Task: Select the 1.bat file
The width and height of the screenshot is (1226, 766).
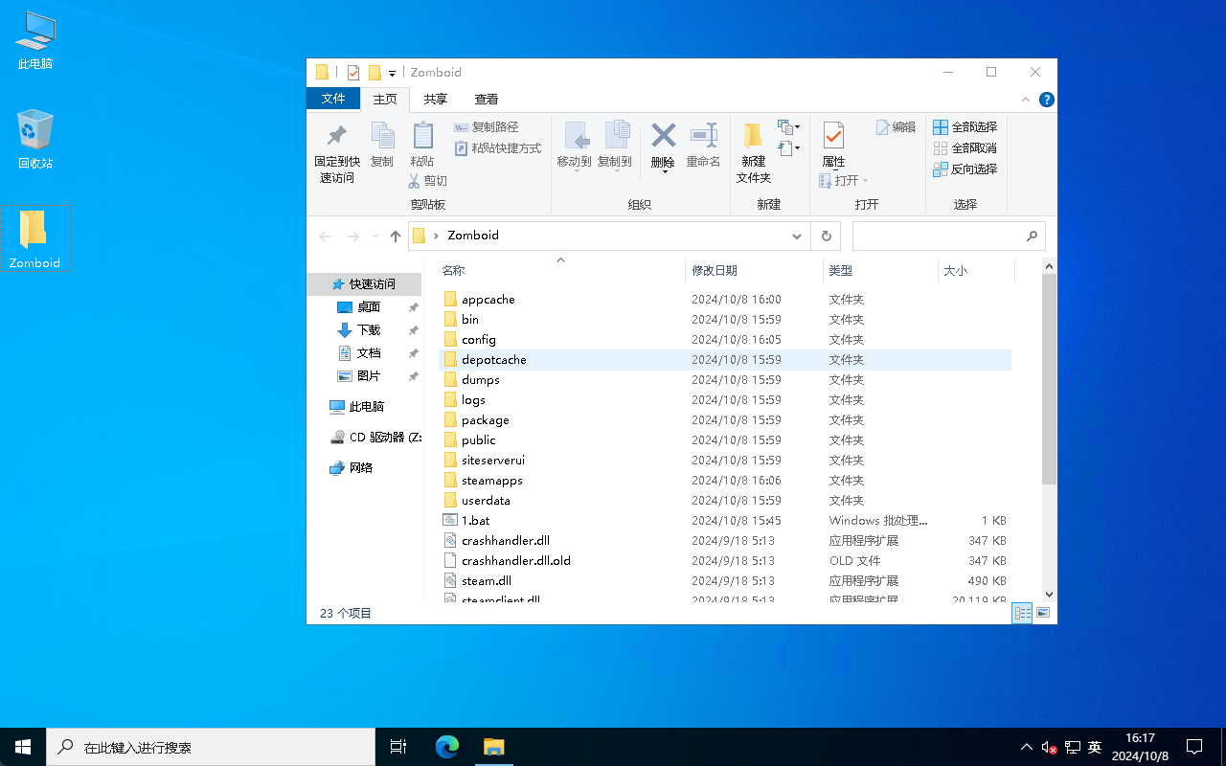Action: point(724,521)
